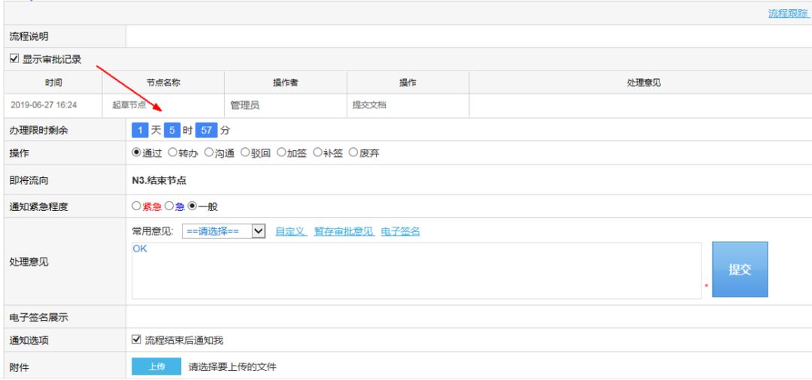Click the 暂存审批意见 link
812x380 pixels.
coord(344,231)
